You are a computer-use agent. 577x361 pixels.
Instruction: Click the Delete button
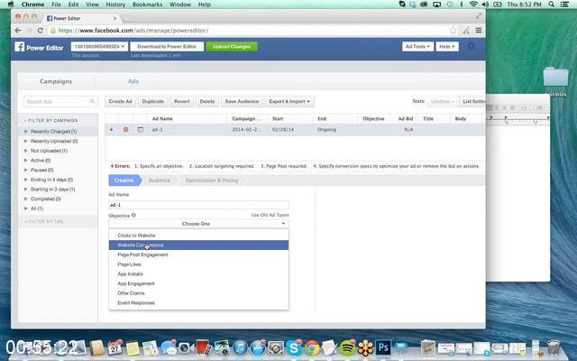click(207, 101)
